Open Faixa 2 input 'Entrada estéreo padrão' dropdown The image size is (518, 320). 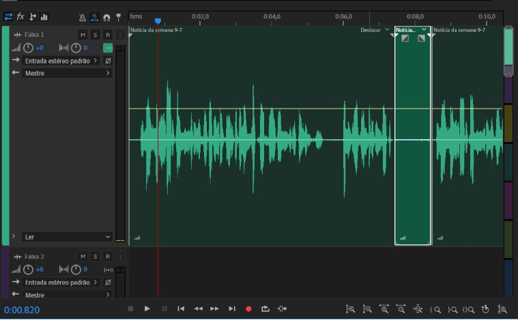pyautogui.click(x=61, y=282)
